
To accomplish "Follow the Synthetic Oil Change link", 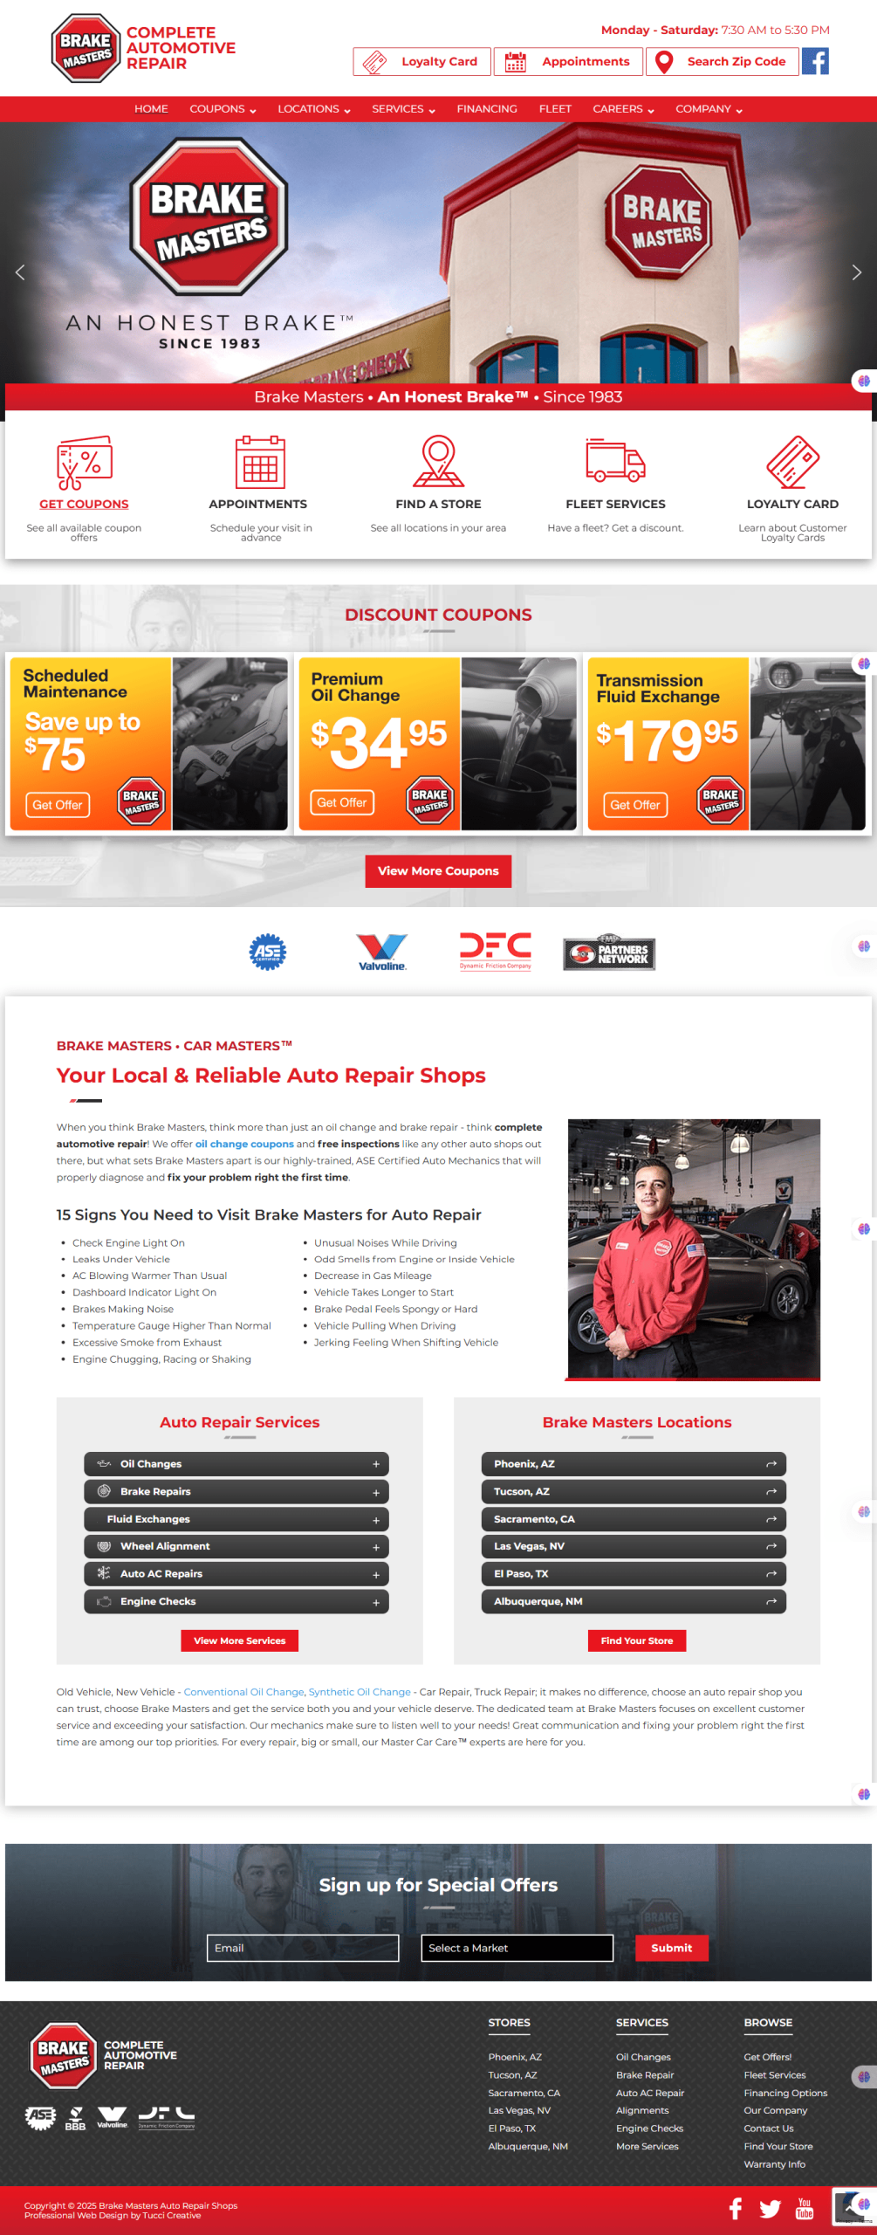I will tap(360, 1692).
